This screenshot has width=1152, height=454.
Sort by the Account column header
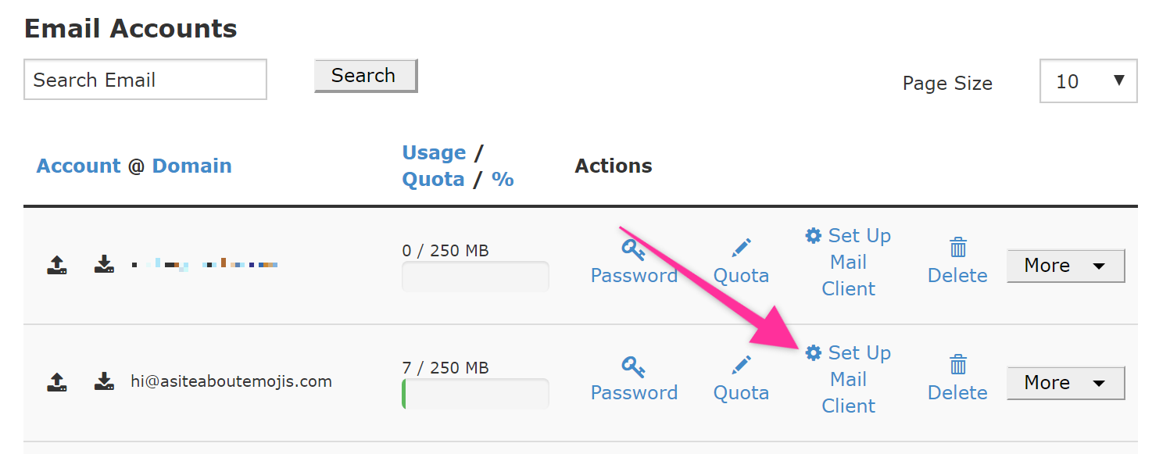pyautogui.click(x=78, y=166)
